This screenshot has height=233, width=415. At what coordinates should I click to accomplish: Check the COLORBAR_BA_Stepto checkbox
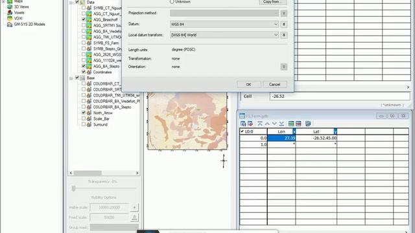(x=84, y=107)
